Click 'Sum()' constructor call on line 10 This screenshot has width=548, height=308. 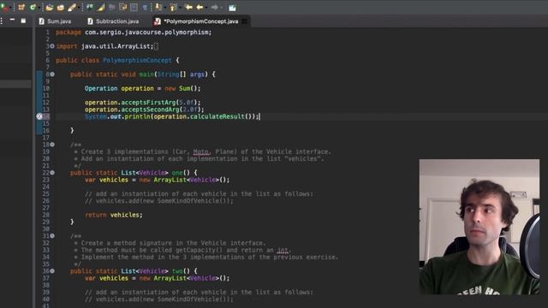coord(188,88)
